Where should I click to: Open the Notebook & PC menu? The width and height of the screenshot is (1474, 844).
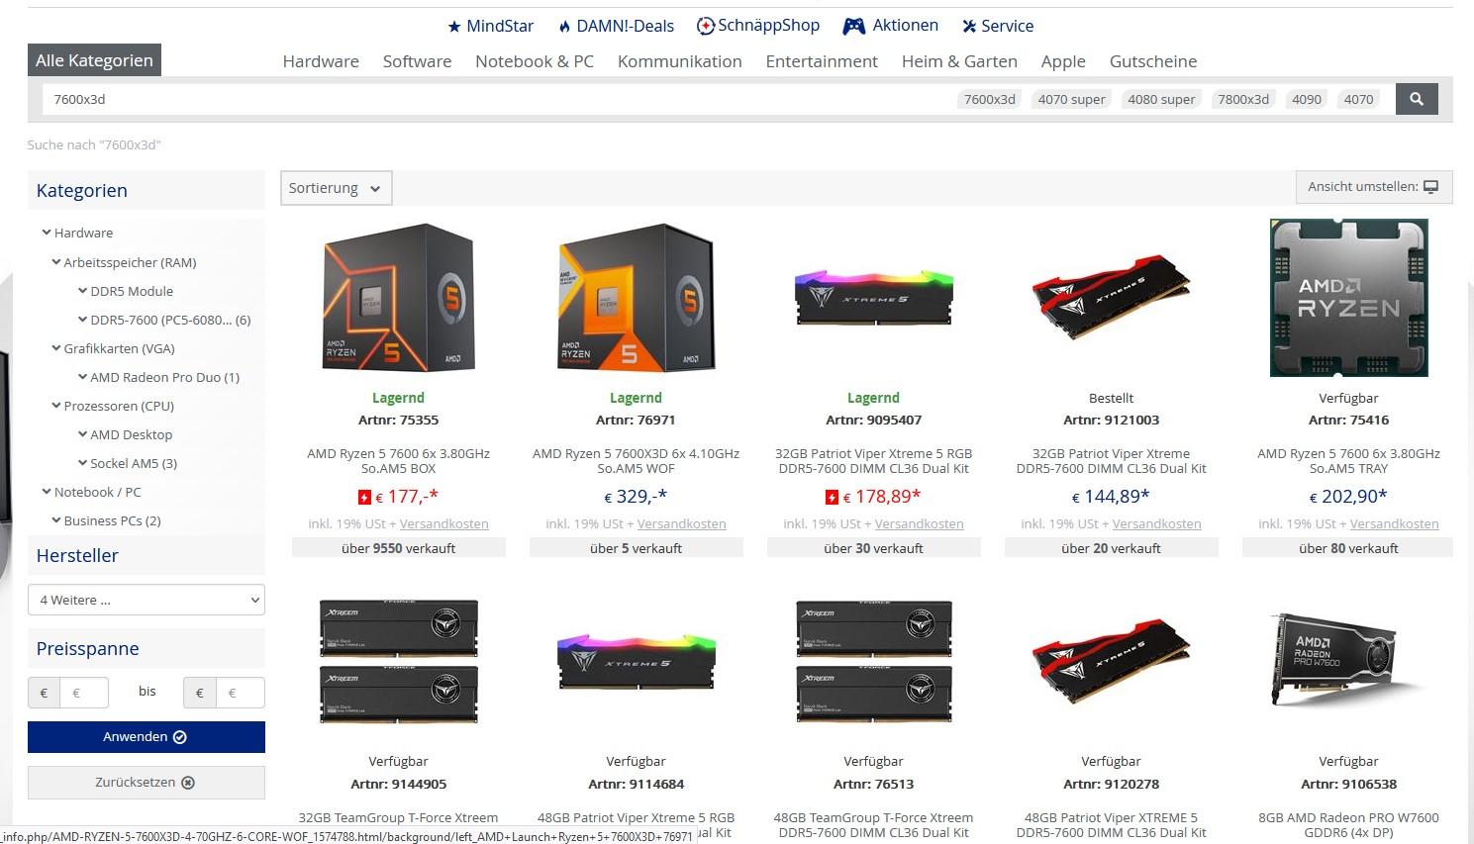pos(535,61)
